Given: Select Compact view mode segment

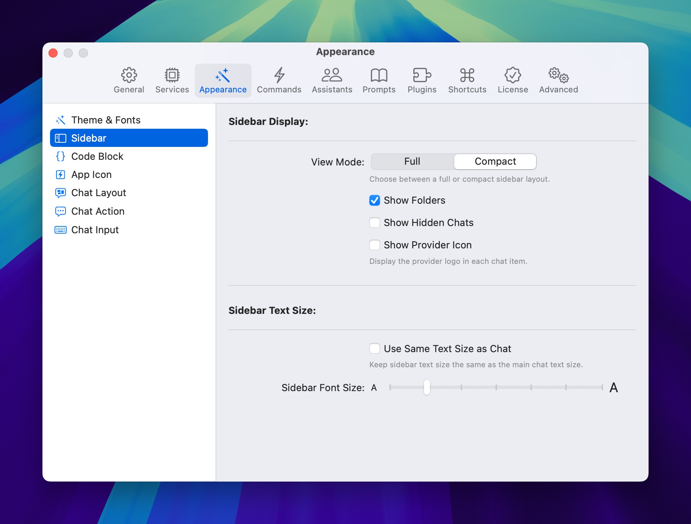Looking at the screenshot, I should [x=495, y=162].
